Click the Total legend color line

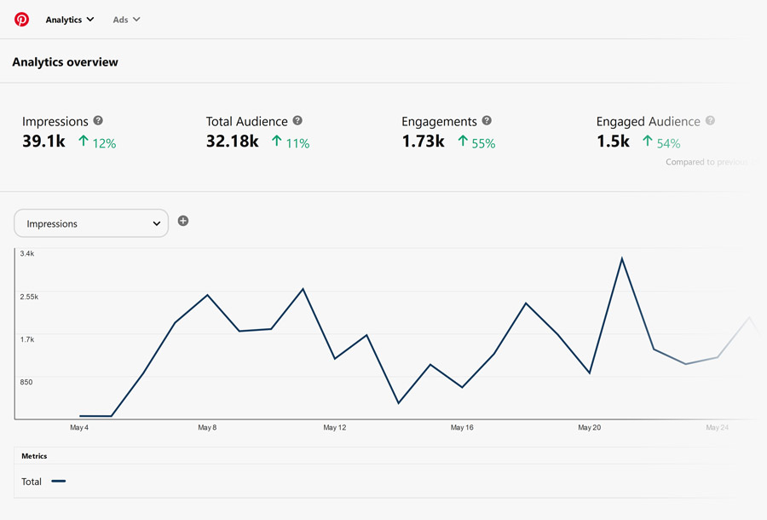click(x=59, y=482)
